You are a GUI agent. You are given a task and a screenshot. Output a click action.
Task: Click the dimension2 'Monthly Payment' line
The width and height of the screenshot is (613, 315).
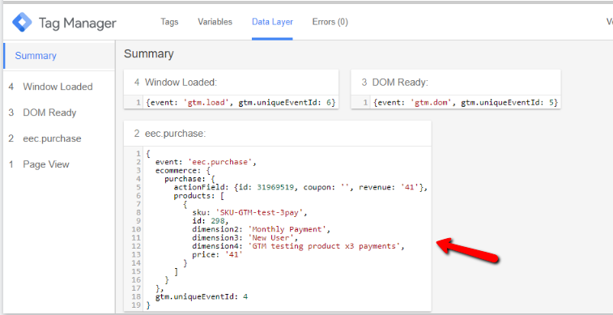click(x=262, y=229)
